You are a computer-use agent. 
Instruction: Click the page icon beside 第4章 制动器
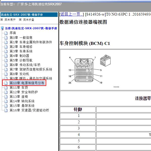point(6,56)
